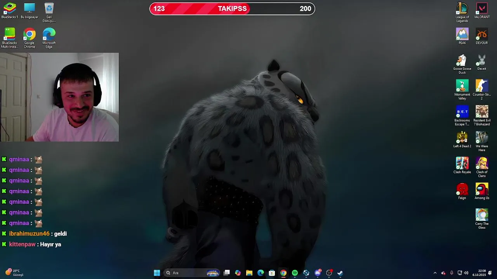
Task: Launch BlueStacks Multi-Instance Manager shortcut
Action: pos(10,38)
